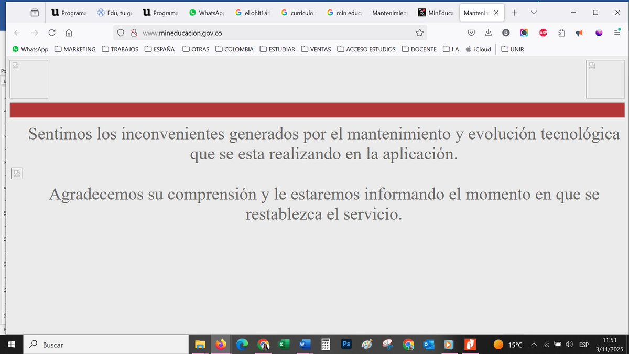Open the Windows Start menu
The height and width of the screenshot is (354, 629).
[12, 345]
